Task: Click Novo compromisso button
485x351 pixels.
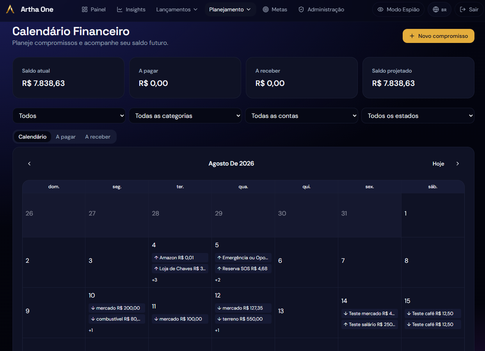Action: (439, 36)
